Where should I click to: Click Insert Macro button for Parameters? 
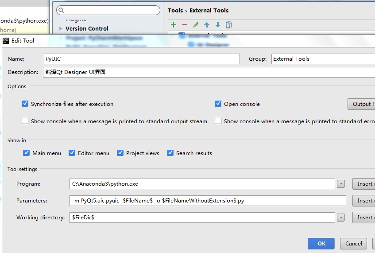pyautogui.click(x=364, y=201)
